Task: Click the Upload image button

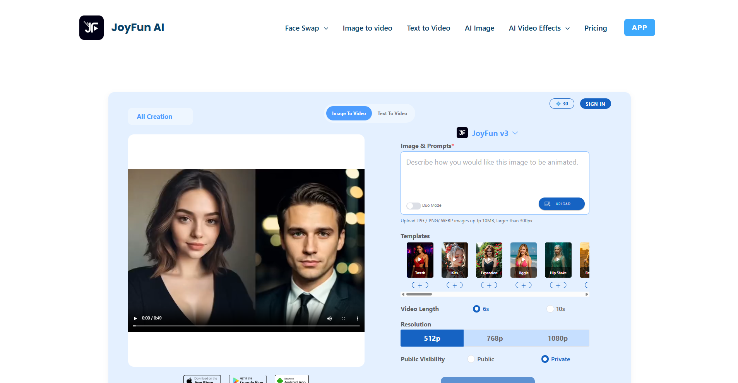Action: [x=561, y=204]
